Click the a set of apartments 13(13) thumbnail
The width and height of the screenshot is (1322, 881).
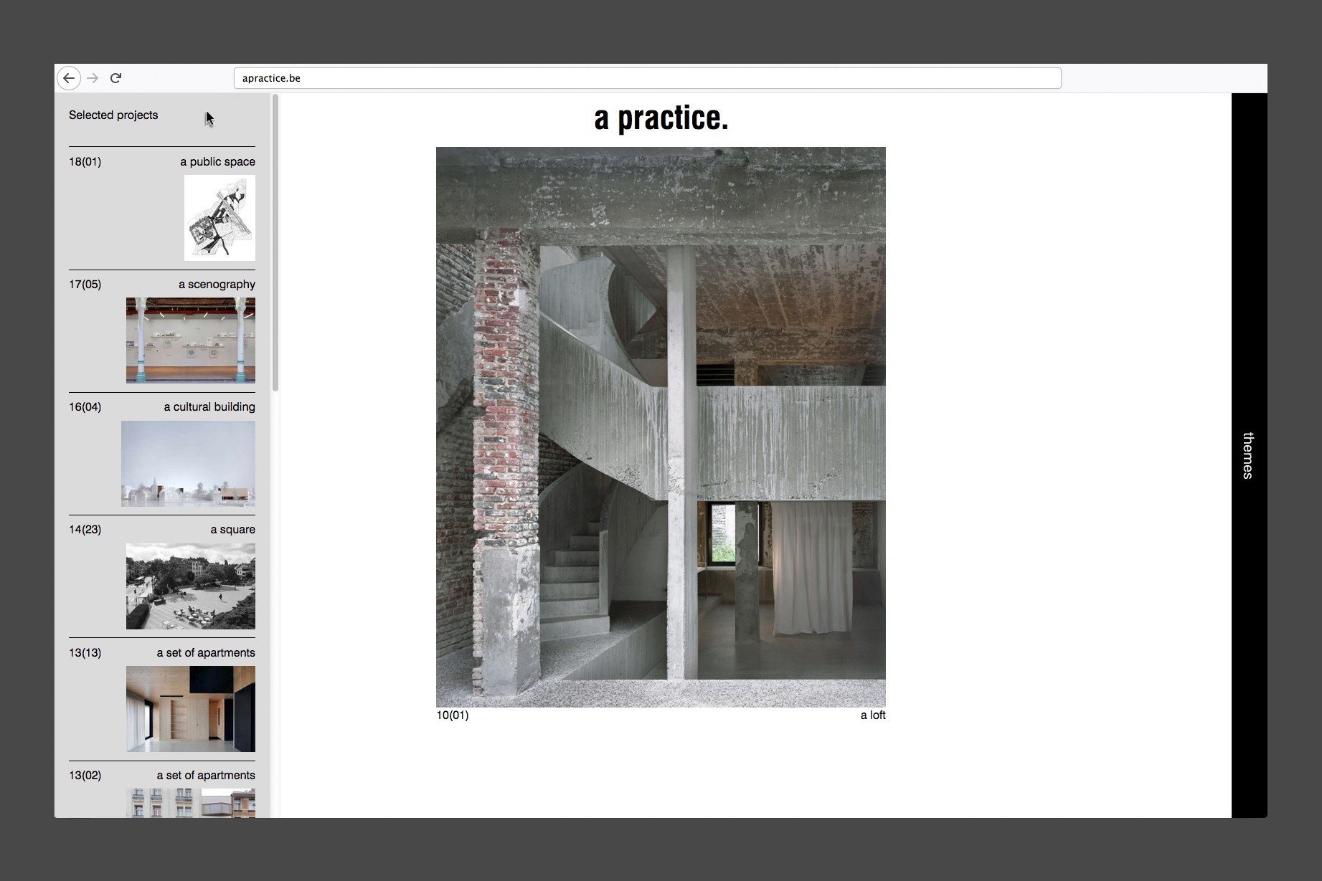[190, 709]
